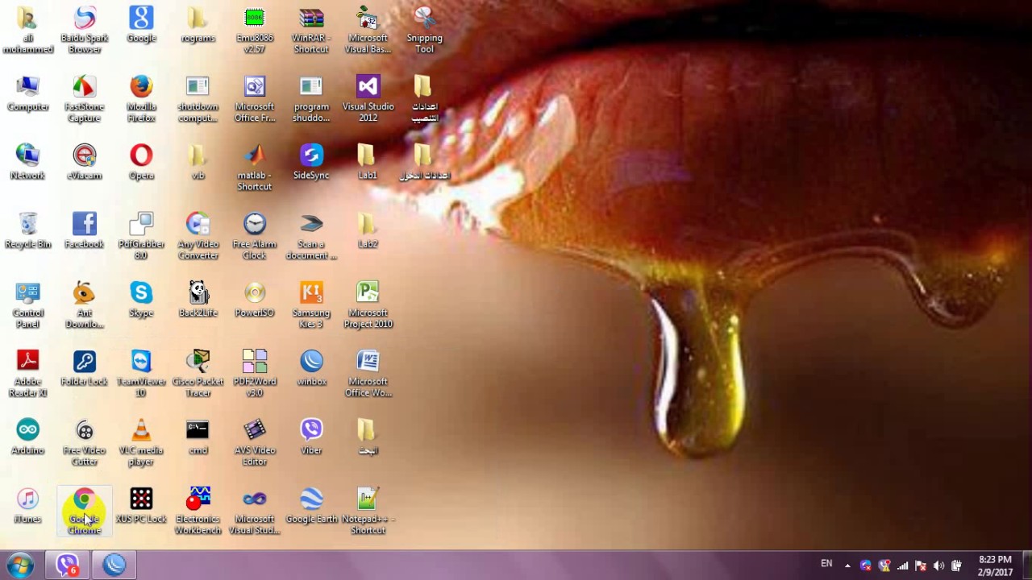Click the Windows Start button

point(20,565)
